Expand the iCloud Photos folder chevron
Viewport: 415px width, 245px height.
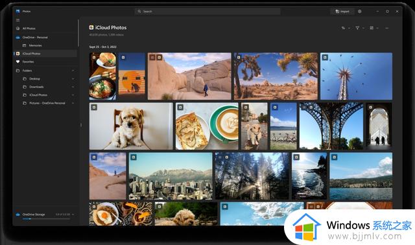pos(73,95)
